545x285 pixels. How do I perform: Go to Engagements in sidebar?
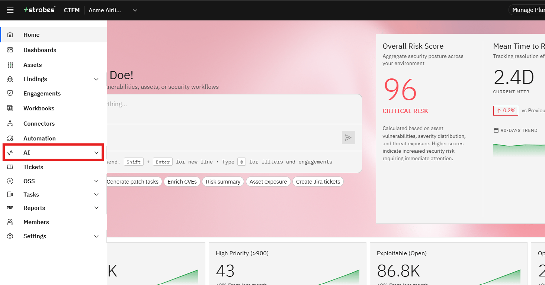[x=54, y=93]
